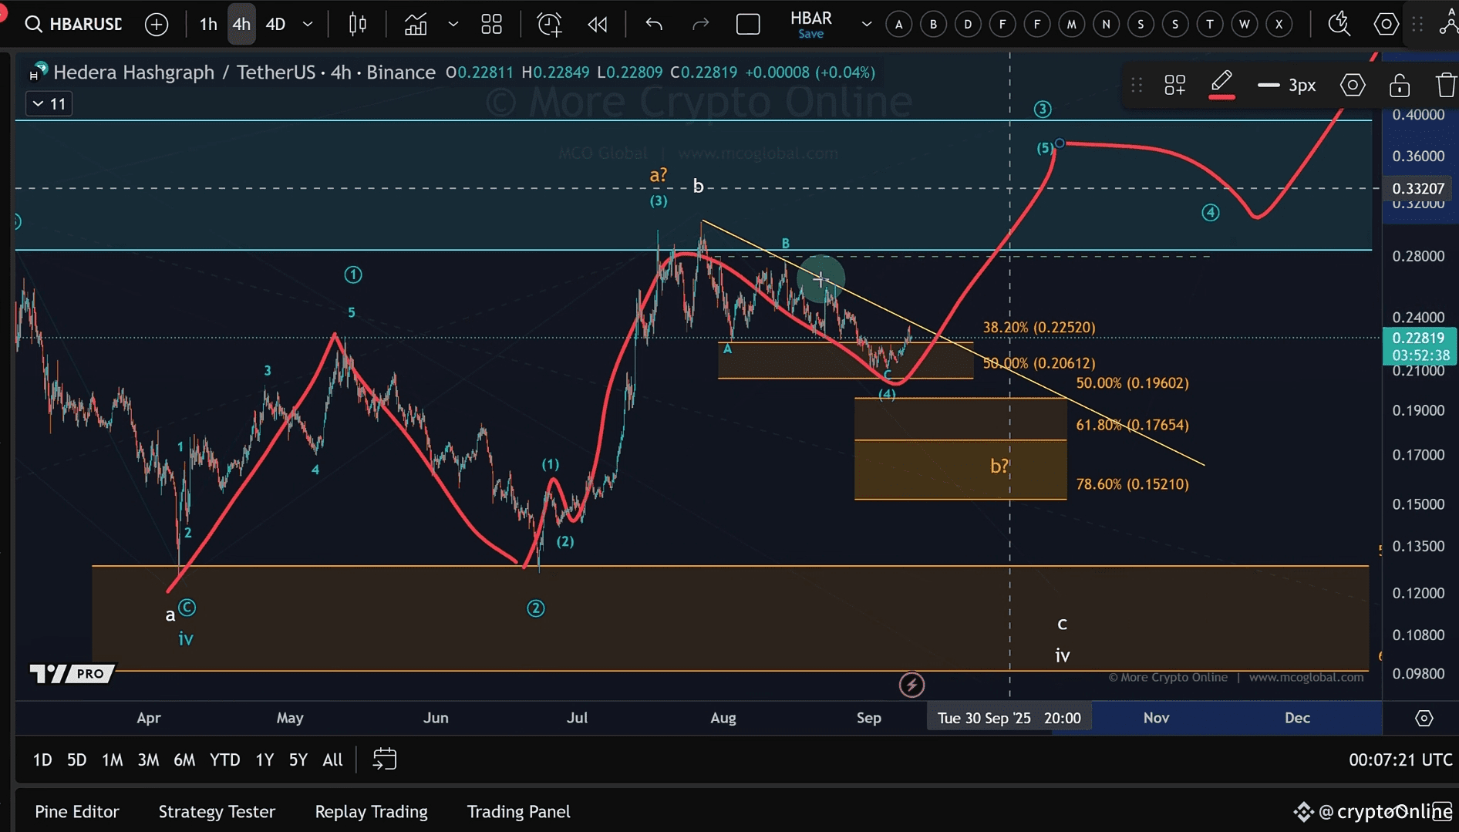This screenshot has height=832, width=1459.
Task: Delete the selected drawing with trash icon
Action: click(x=1446, y=85)
